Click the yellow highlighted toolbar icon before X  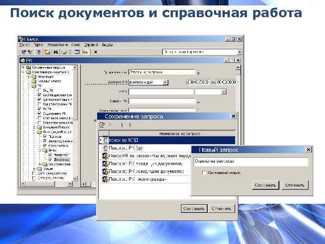[85, 52]
